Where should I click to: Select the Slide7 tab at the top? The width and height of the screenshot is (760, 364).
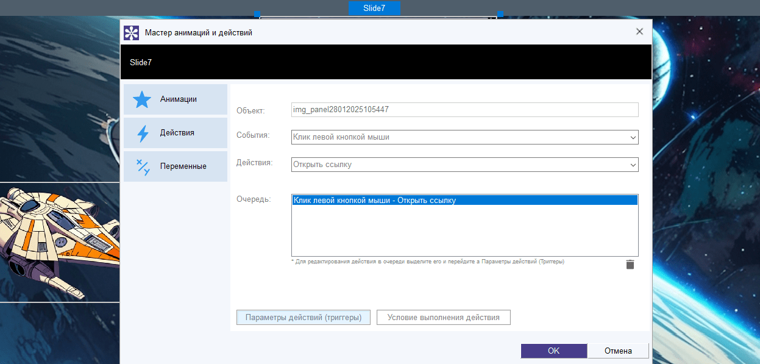pyautogui.click(x=374, y=8)
